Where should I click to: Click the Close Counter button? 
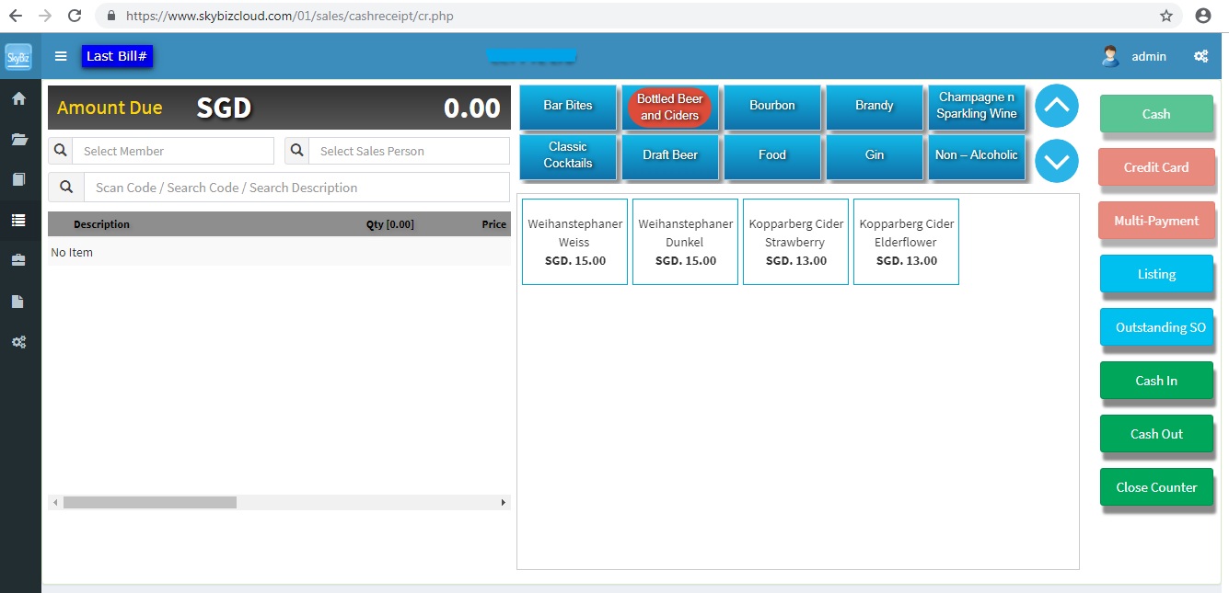click(1156, 487)
